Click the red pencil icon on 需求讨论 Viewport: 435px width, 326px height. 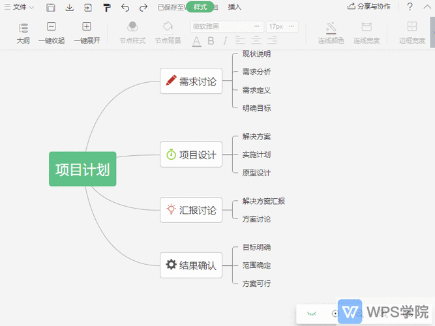pyautogui.click(x=171, y=81)
